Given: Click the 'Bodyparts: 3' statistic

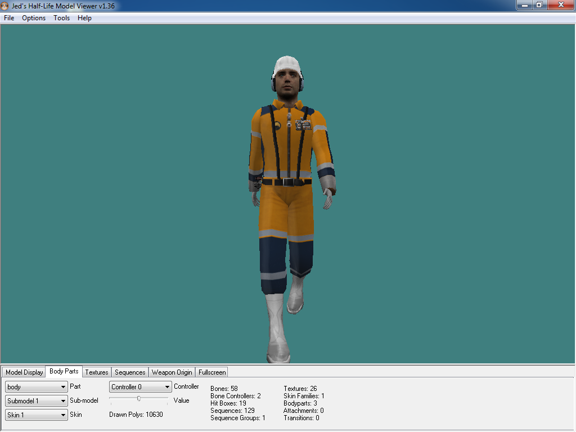Looking at the screenshot, I should click(x=300, y=403).
